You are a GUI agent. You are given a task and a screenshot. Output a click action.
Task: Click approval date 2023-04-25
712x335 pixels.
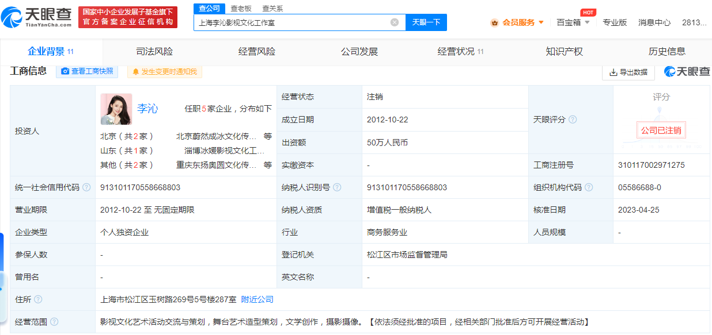(x=638, y=210)
